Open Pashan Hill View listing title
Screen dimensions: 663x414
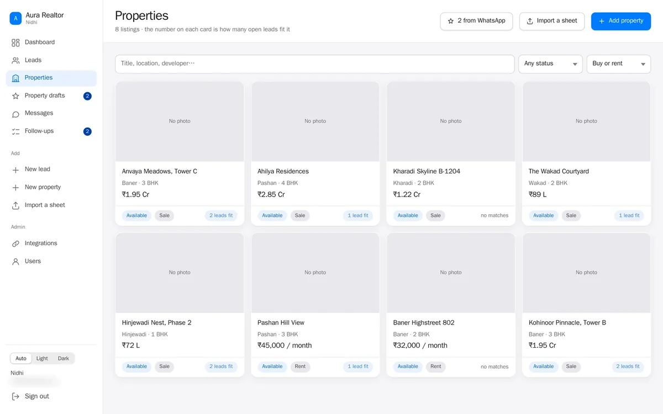281,323
